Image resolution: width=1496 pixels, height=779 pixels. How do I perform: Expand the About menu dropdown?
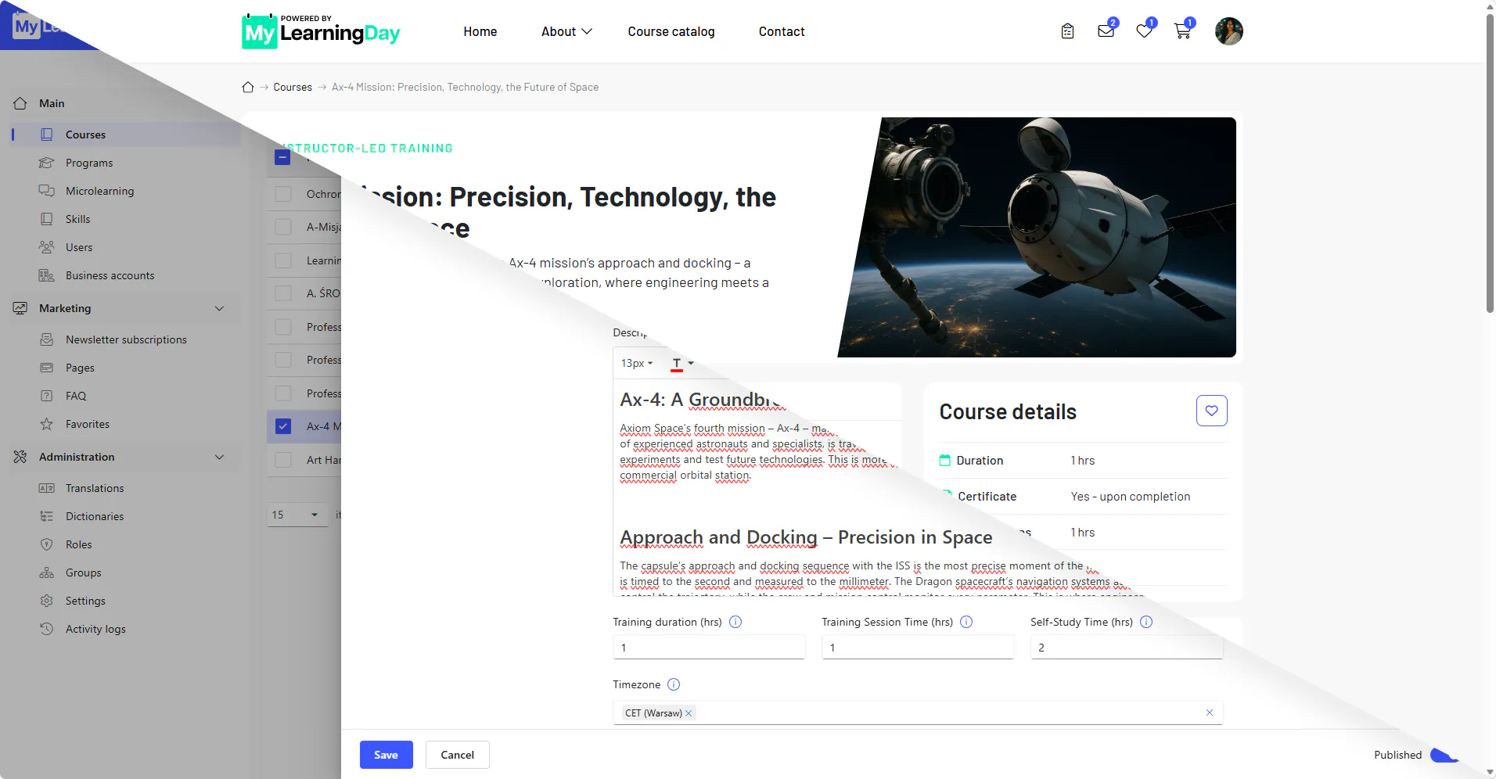click(x=566, y=31)
